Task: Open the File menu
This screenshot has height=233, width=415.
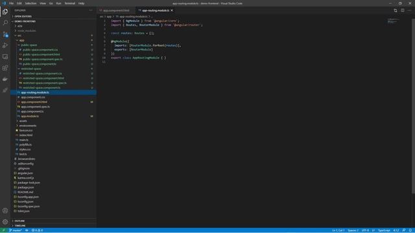Action: pos(11,3)
